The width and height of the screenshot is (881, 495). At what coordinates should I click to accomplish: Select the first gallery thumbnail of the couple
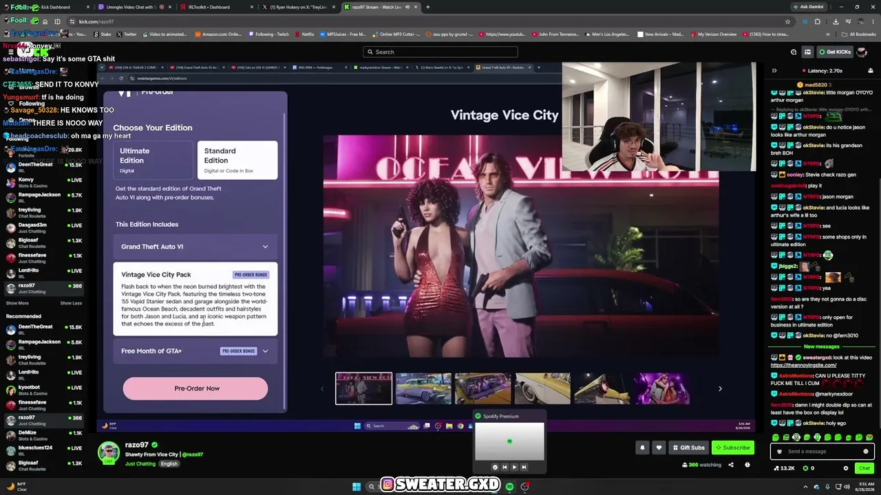click(363, 388)
